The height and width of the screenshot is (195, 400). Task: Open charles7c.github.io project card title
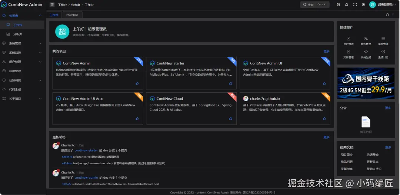coord(265,99)
